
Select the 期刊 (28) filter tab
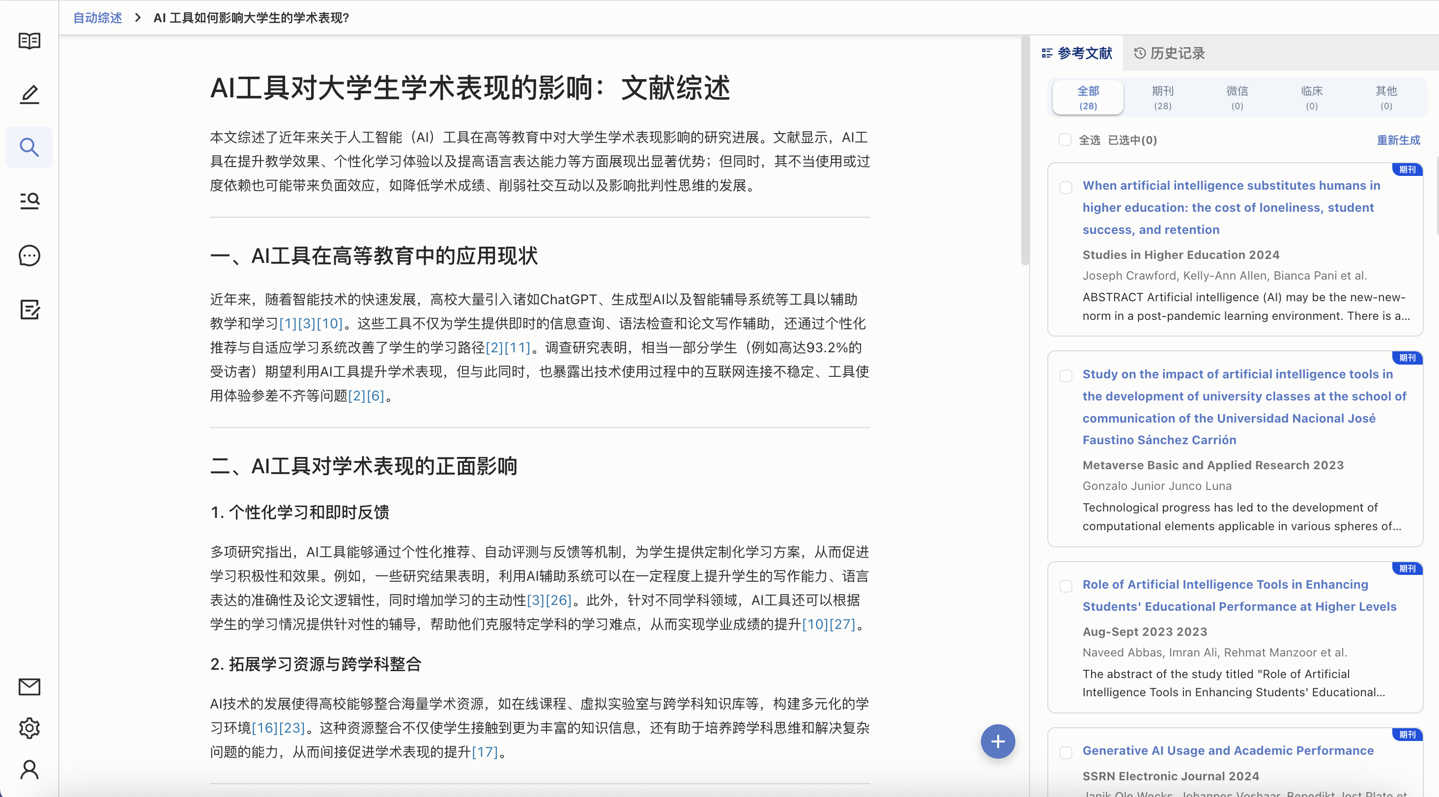click(1162, 97)
